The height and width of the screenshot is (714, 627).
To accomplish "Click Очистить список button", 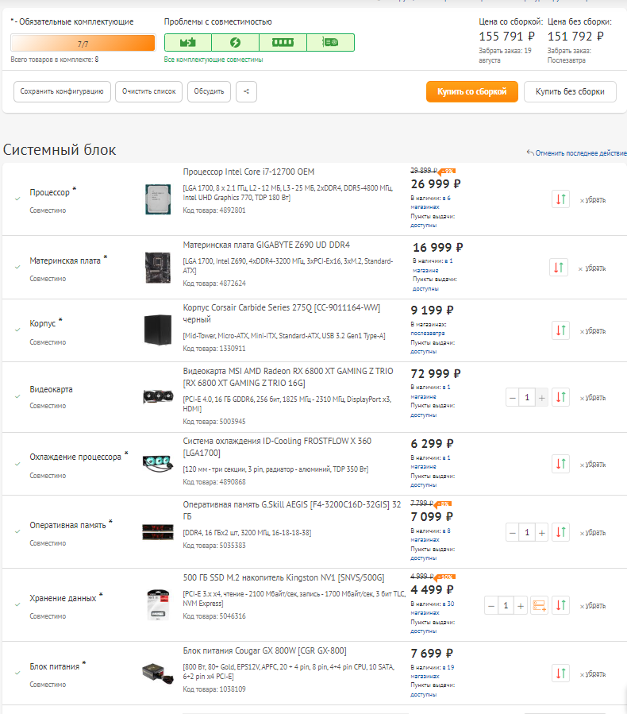I will tap(148, 91).
